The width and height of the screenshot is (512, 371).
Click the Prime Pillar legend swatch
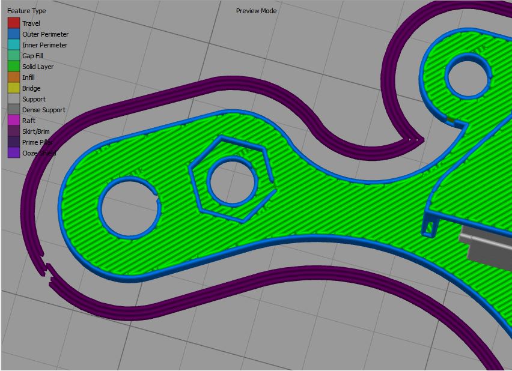[13, 142]
